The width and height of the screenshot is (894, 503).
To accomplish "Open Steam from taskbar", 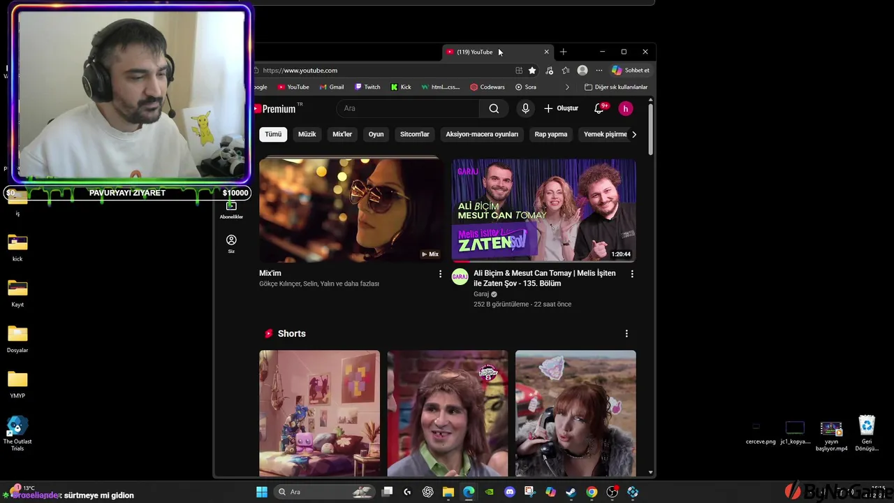I will (571, 492).
